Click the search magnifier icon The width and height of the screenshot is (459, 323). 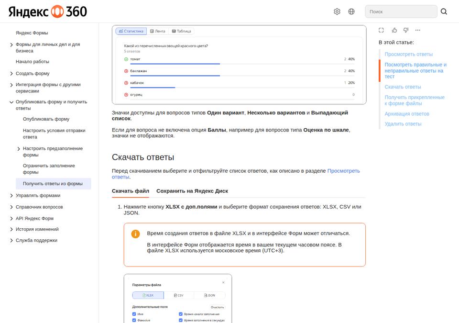444,11
